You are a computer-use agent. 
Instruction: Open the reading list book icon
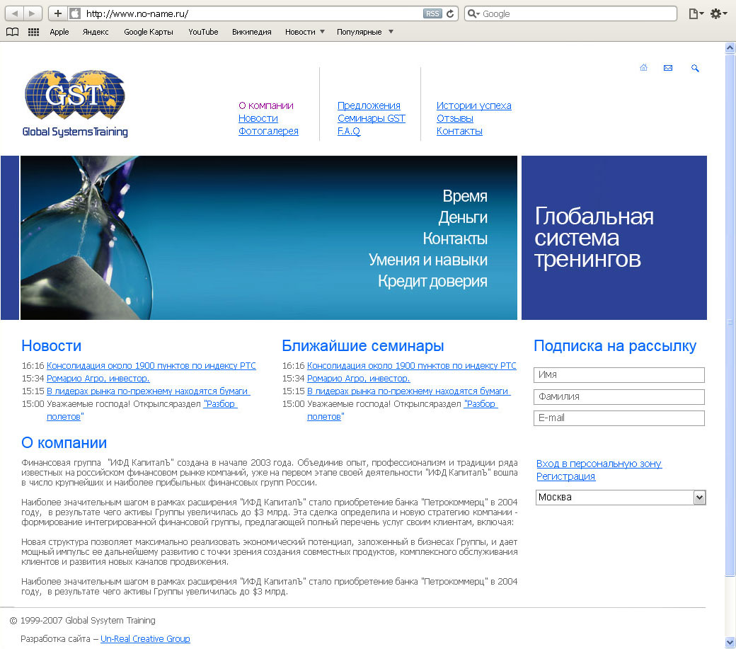point(12,32)
